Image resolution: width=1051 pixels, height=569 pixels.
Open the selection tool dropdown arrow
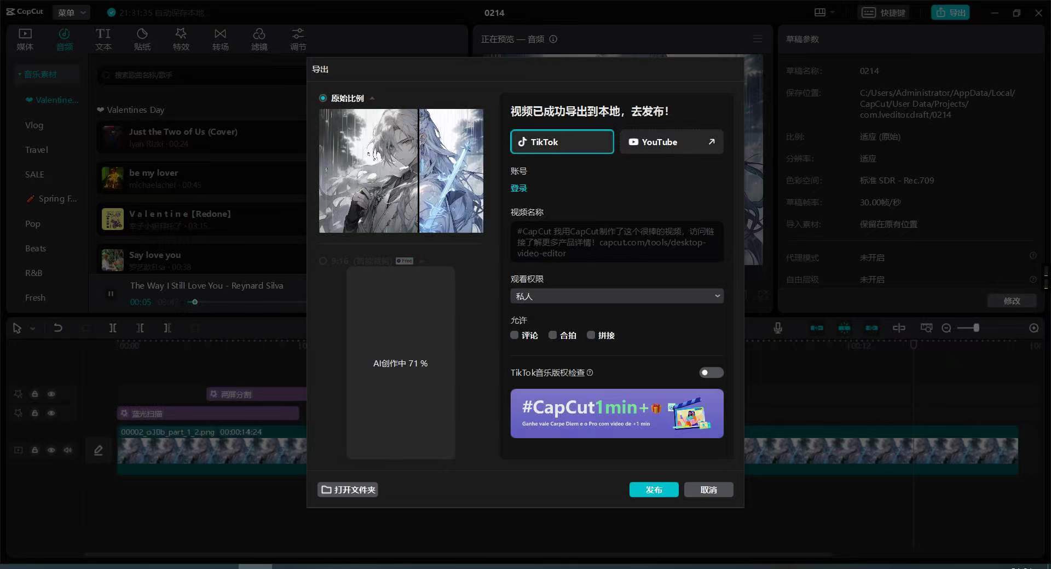tap(32, 329)
